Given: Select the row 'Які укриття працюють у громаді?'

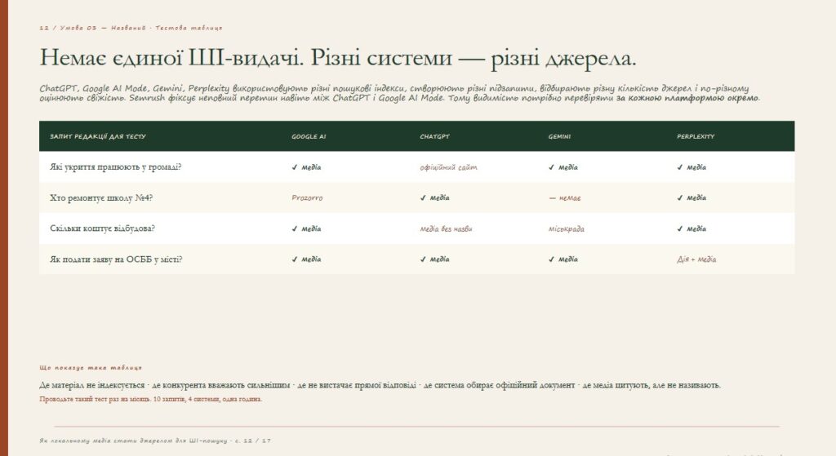Looking at the screenshot, I should (417, 166).
